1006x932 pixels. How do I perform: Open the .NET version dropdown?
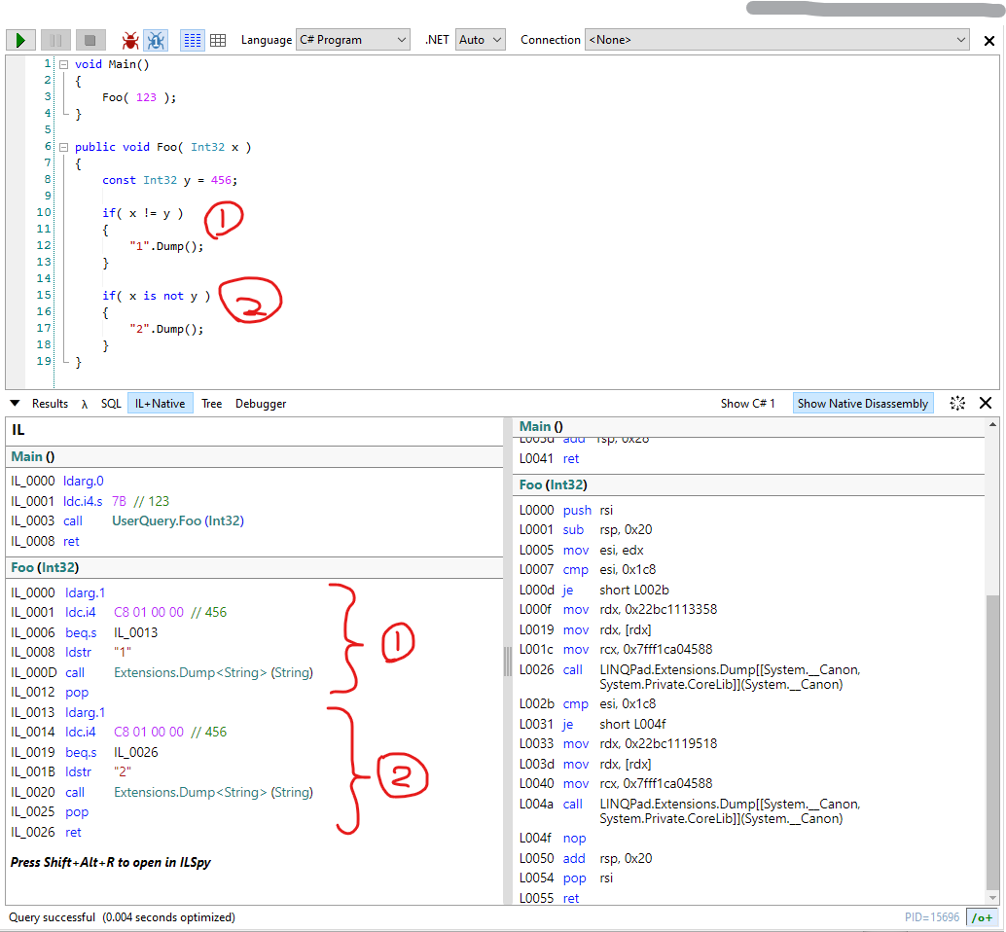(480, 40)
